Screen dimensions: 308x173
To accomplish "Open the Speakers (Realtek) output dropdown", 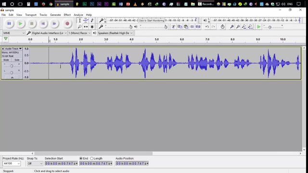I will 115,33.
